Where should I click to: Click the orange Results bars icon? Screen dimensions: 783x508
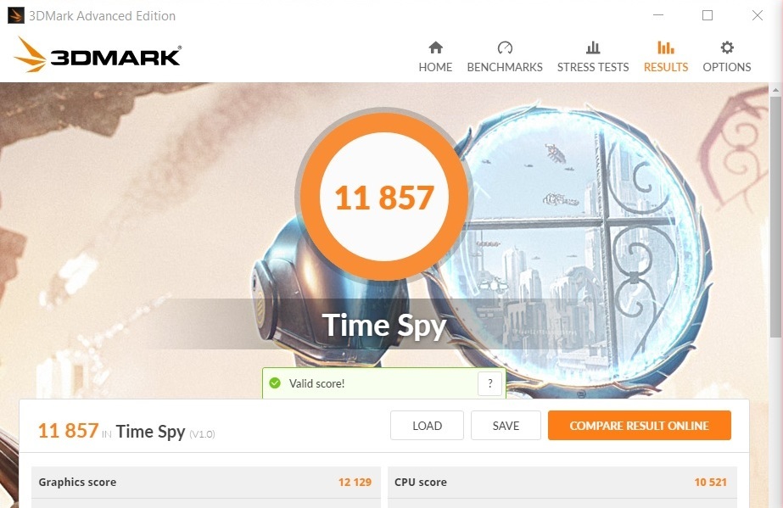click(666, 47)
